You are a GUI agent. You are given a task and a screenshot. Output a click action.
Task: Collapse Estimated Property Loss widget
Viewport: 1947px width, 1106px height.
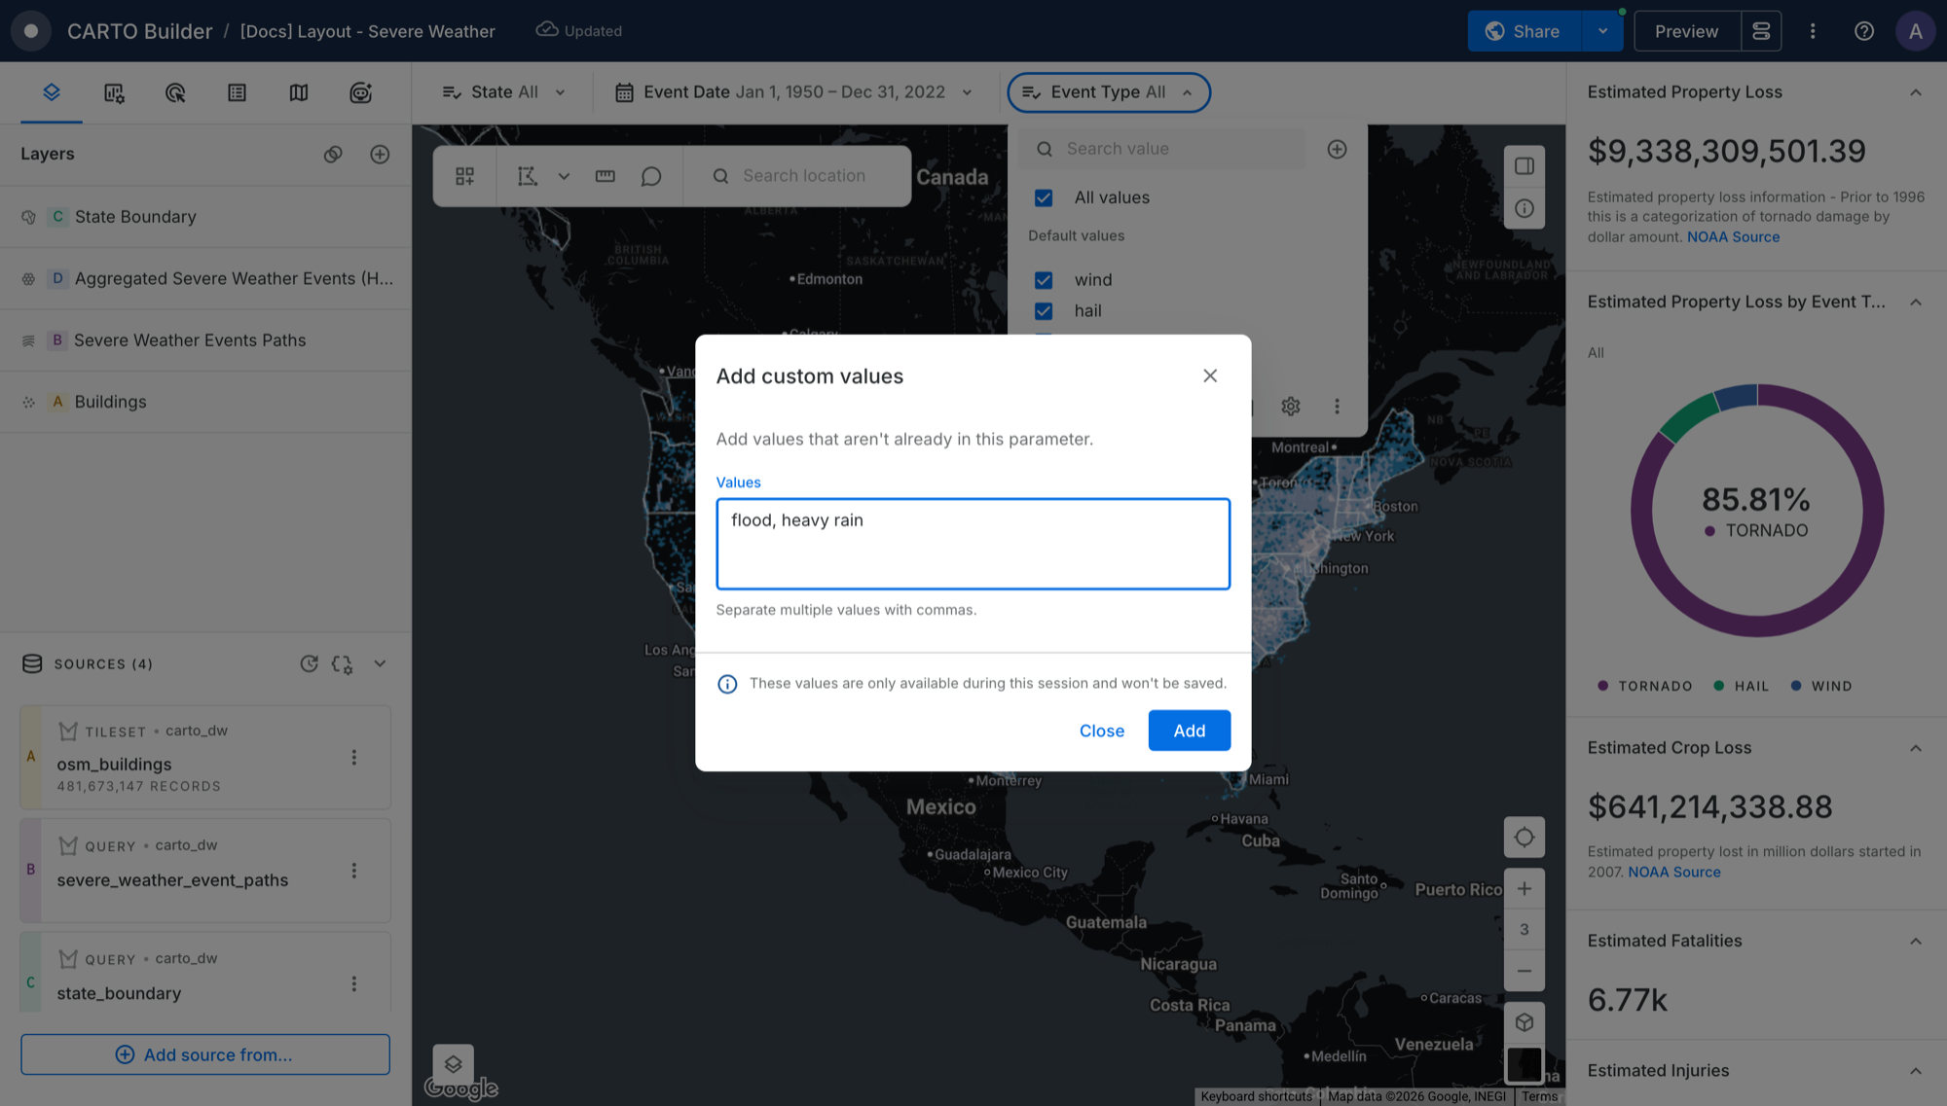pyautogui.click(x=1915, y=92)
